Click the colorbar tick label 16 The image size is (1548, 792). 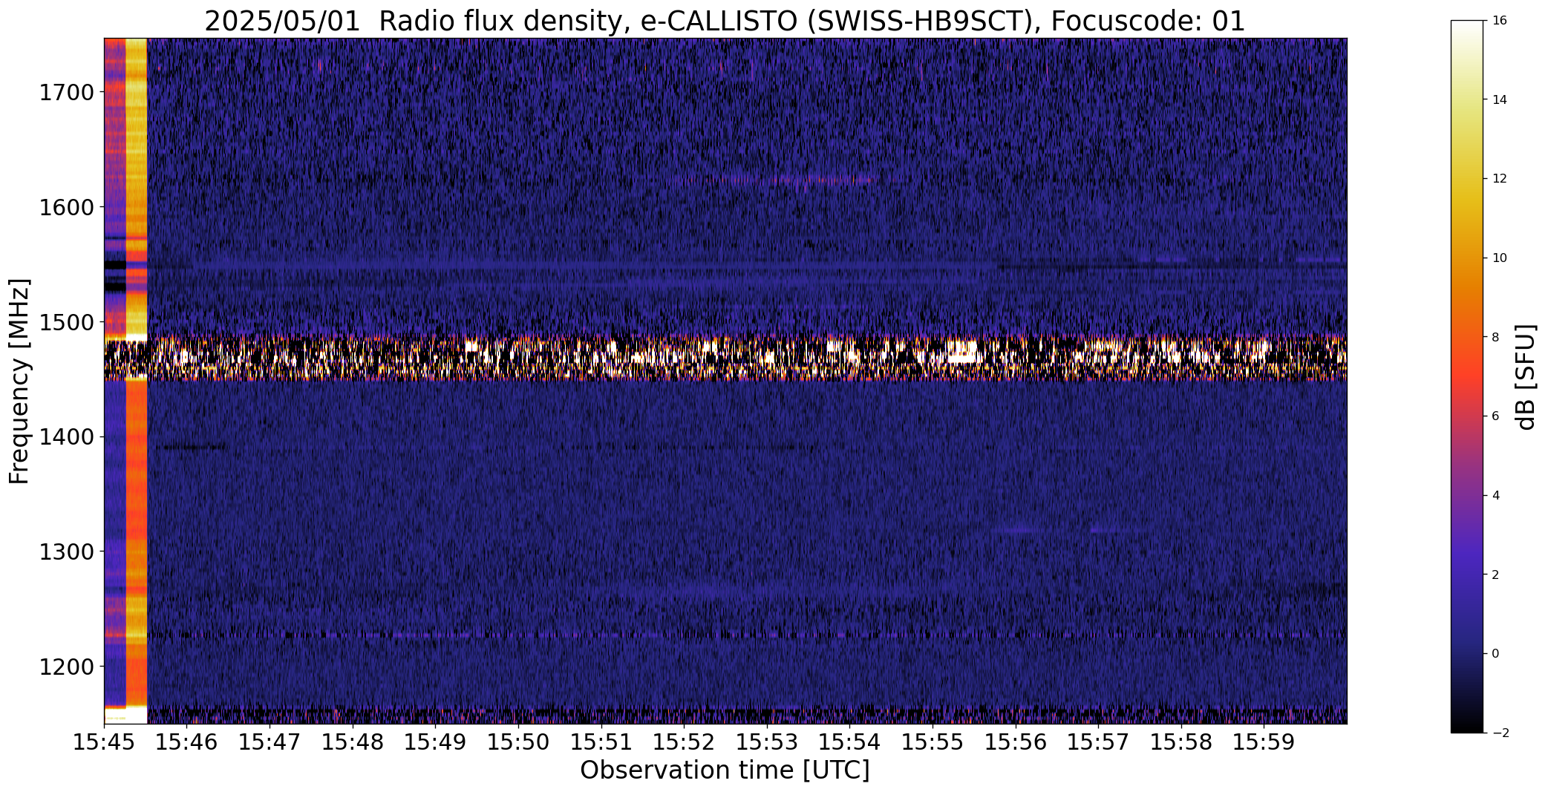coord(1499,21)
